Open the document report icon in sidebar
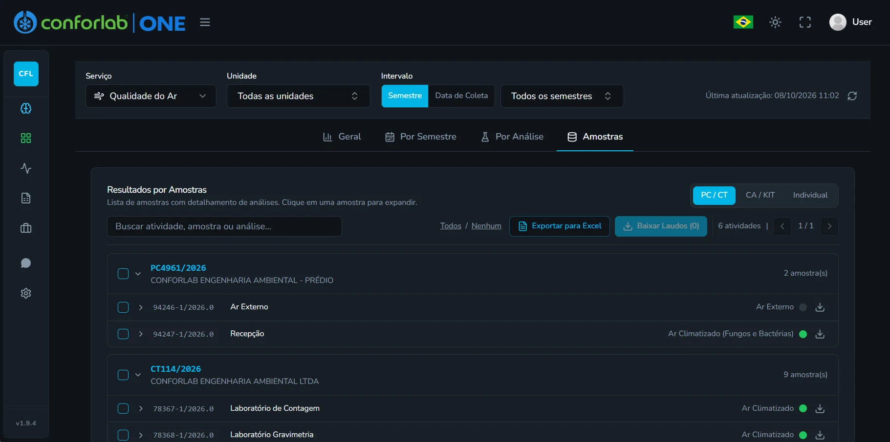The image size is (890, 442). click(26, 198)
